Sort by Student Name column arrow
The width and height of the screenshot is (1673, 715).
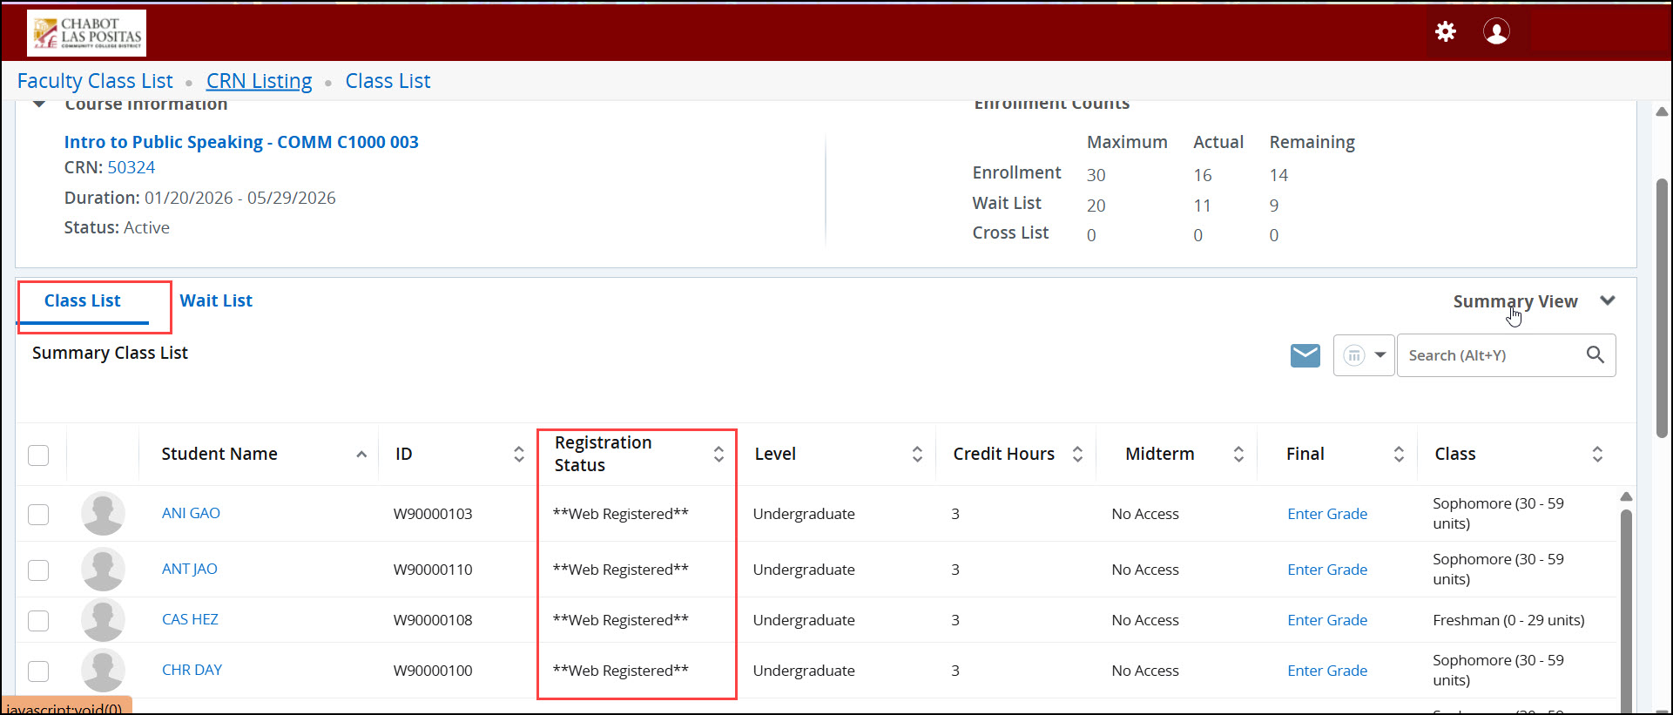[x=361, y=455]
